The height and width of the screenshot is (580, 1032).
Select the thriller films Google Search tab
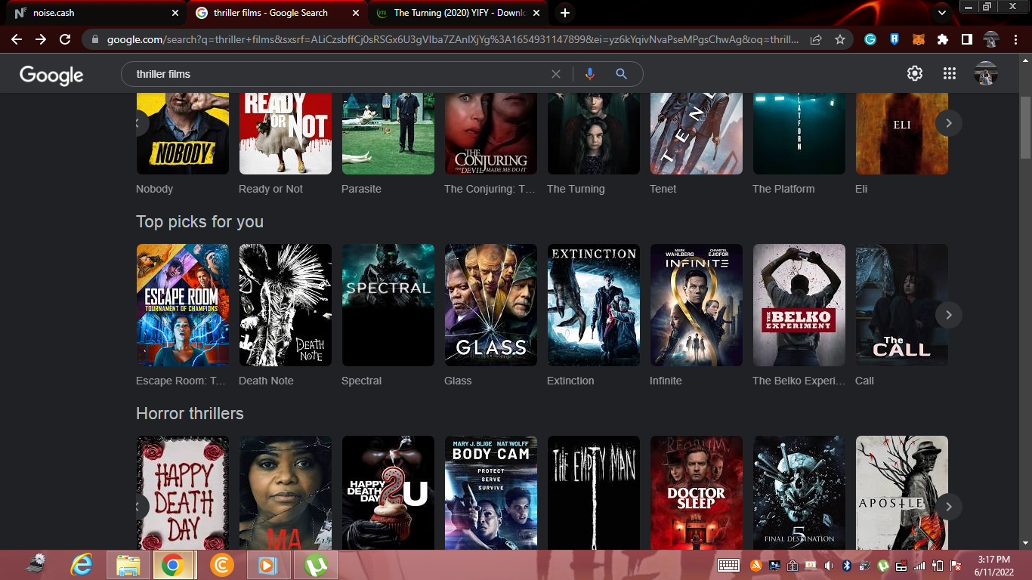pyautogui.click(x=277, y=13)
